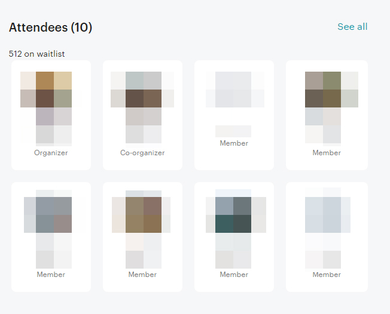Click the Attendees (10) heading
The height and width of the screenshot is (314, 390).
point(51,27)
